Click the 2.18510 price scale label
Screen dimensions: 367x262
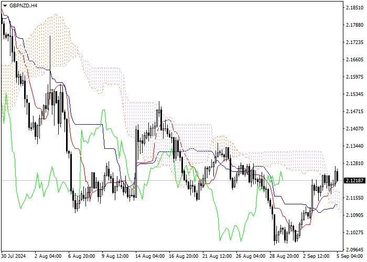click(x=354, y=8)
